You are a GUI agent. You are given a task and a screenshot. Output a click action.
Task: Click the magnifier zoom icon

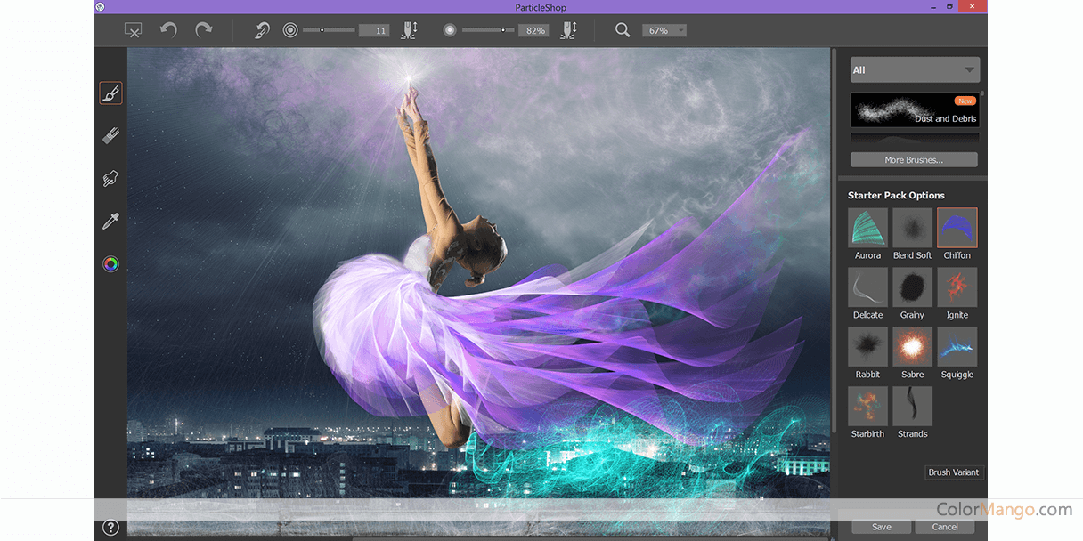(x=623, y=30)
